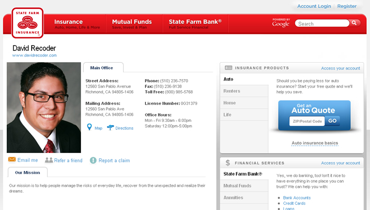This screenshot has height=210, width=370.
Task: Click the search magnifier button
Action: tap(355, 23)
